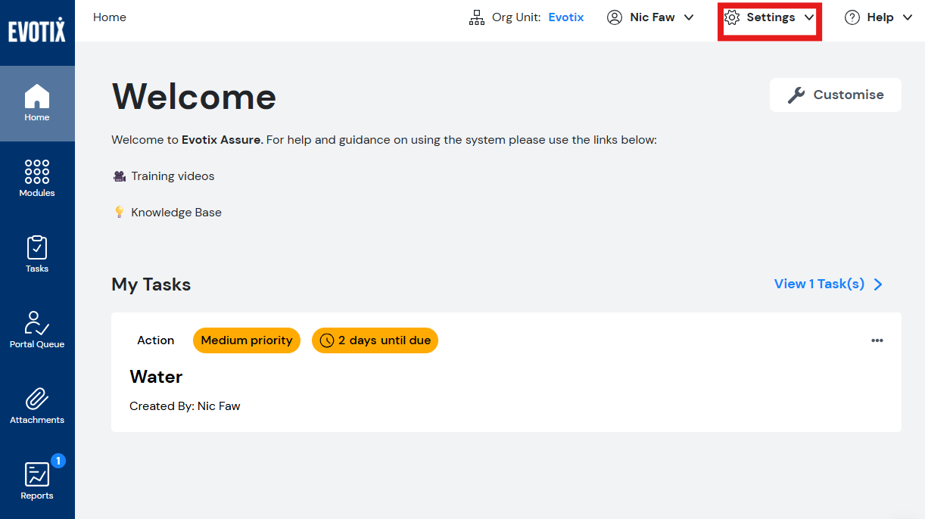Viewport: 925px width, 519px height.
Task: Click the Customise button
Action: 836,95
